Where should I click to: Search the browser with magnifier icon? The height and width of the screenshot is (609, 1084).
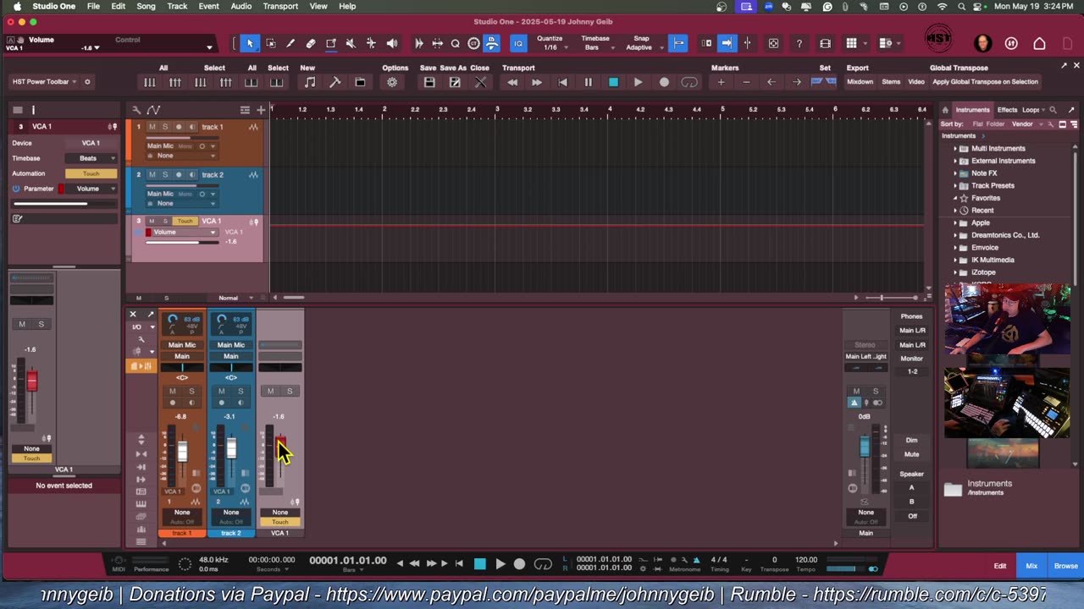[x=1053, y=110]
